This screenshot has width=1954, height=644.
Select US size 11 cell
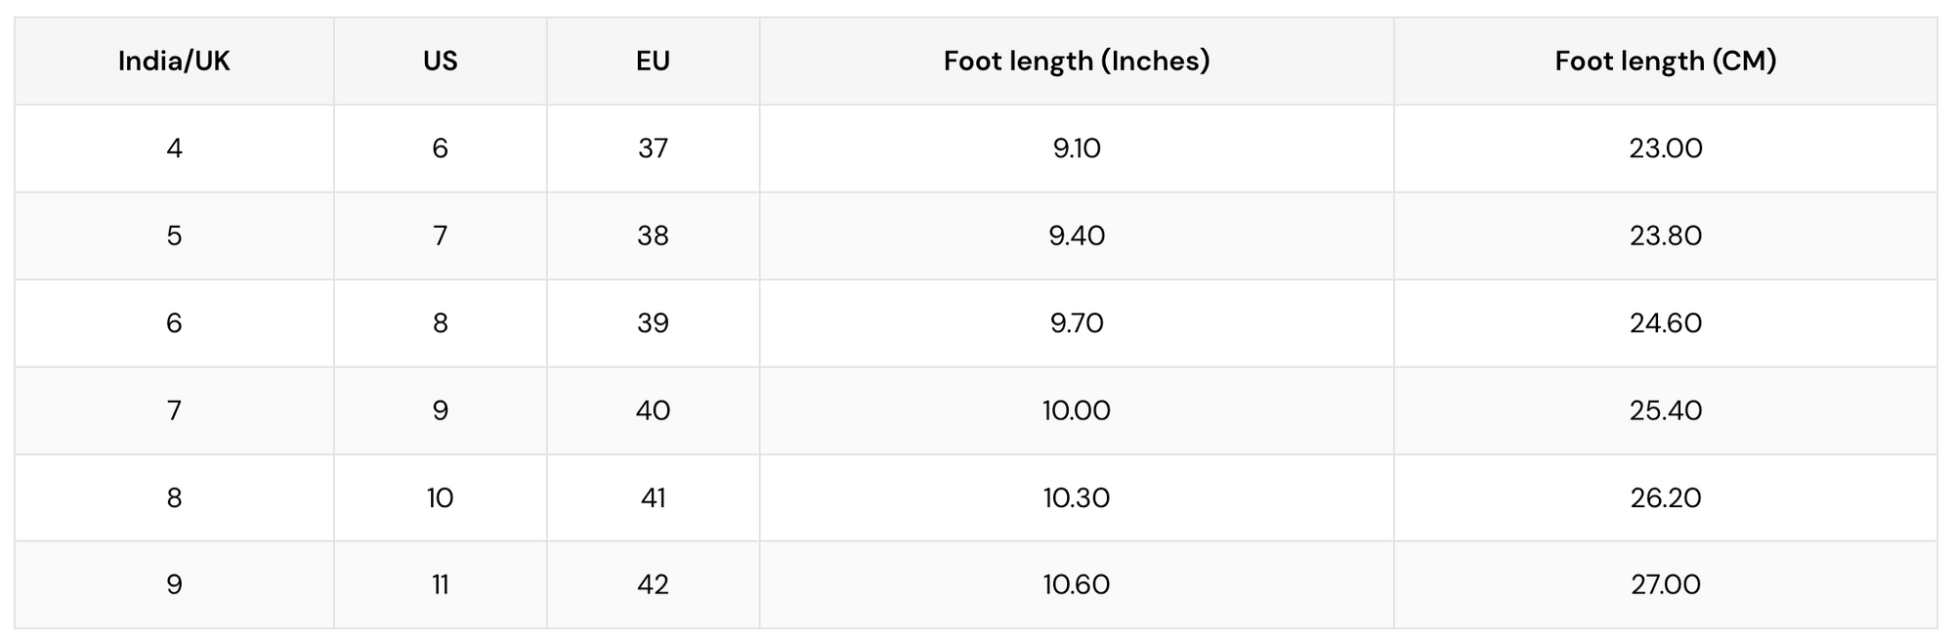441,584
